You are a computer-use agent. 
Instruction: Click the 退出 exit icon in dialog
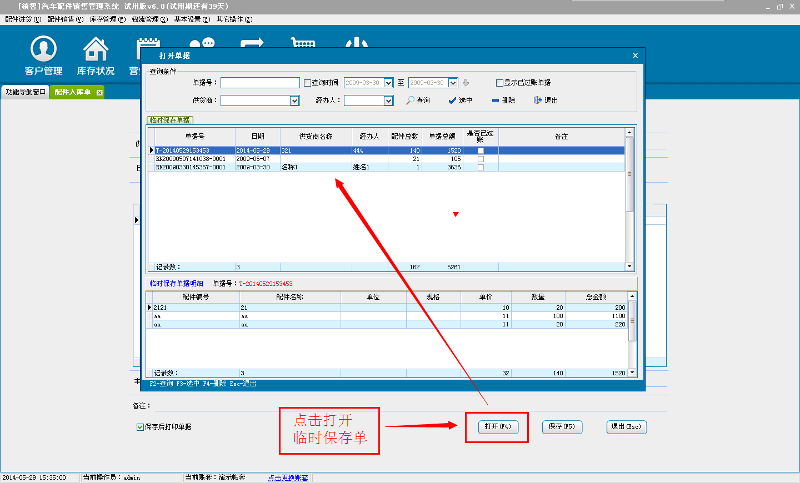[537, 100]
